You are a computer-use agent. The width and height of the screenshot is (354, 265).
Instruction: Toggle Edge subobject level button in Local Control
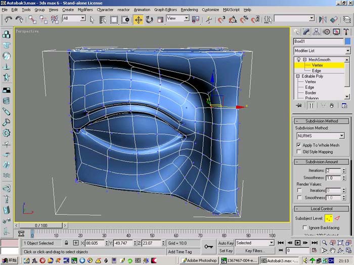[x=337, y=218]
